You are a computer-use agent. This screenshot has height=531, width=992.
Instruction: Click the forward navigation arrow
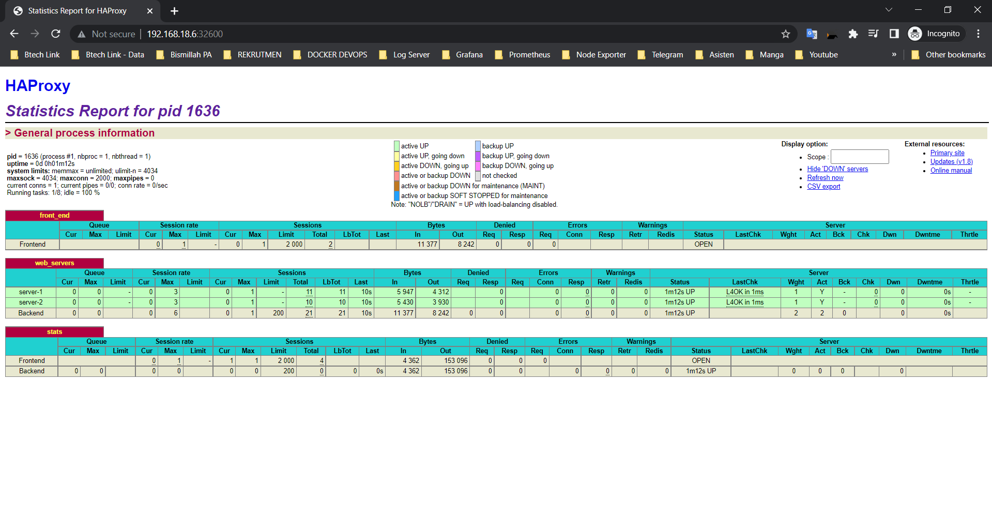click(x=35, y=34)
